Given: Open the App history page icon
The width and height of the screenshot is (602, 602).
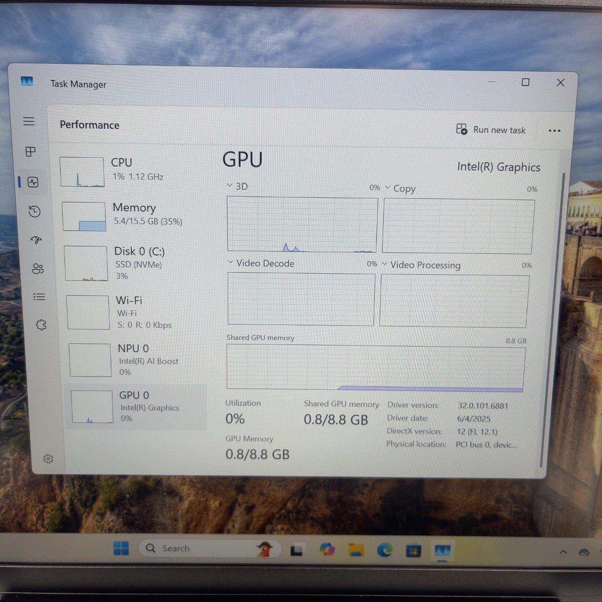Looking at the screenshot, I should 35,211.
